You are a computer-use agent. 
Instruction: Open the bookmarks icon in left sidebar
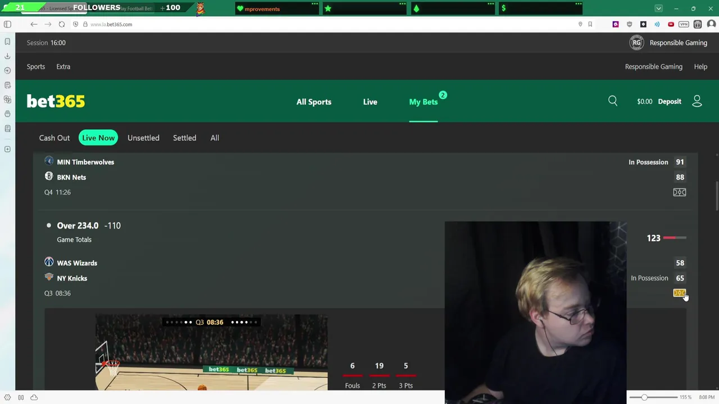(x=7, y=42)
